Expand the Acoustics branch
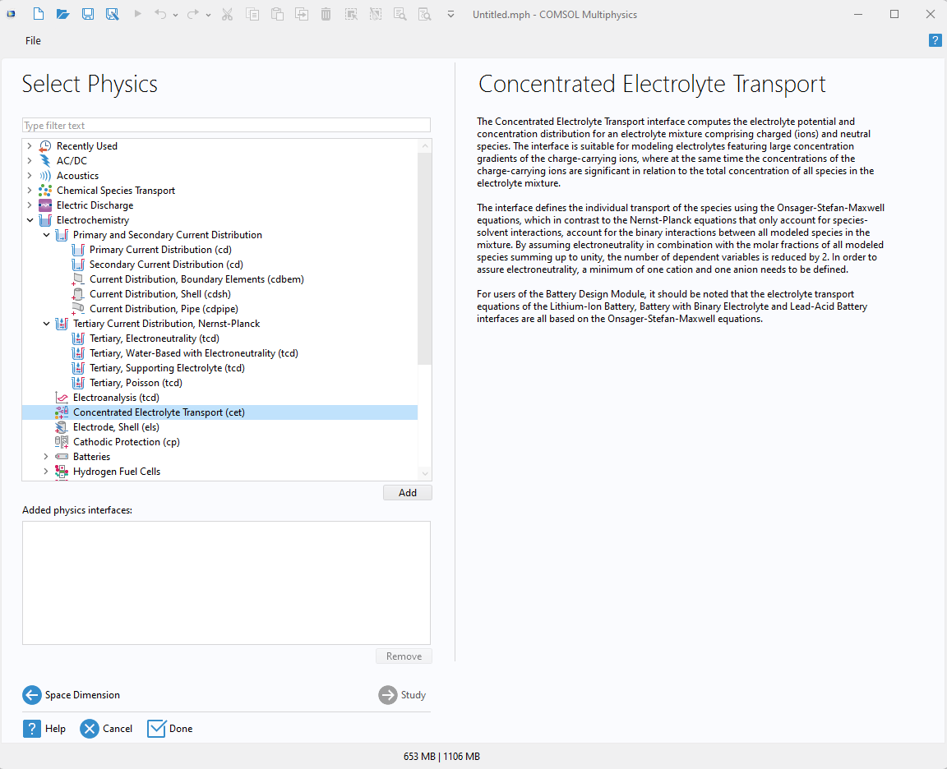The image size is (947, 769). pos(29,176)
